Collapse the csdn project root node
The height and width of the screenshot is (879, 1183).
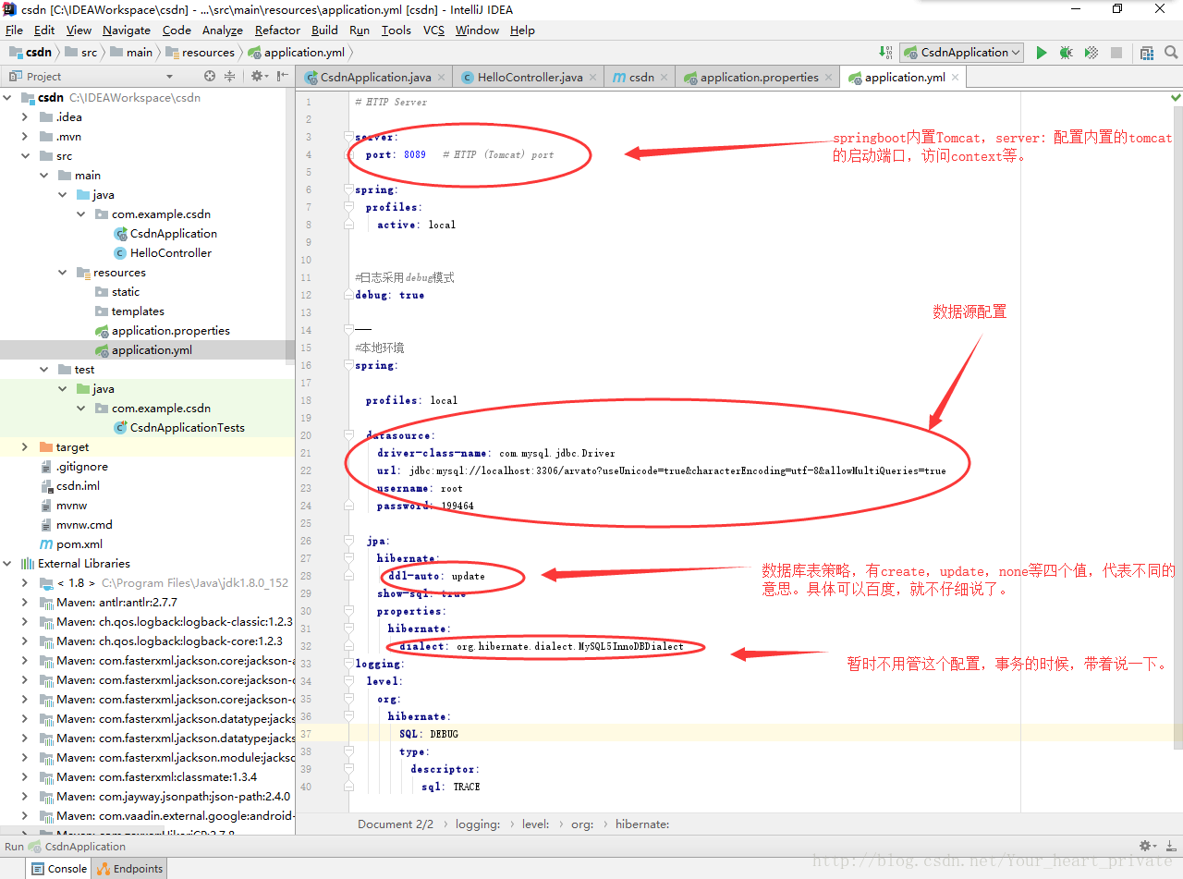pyautogui.click(x=7, y=97)
